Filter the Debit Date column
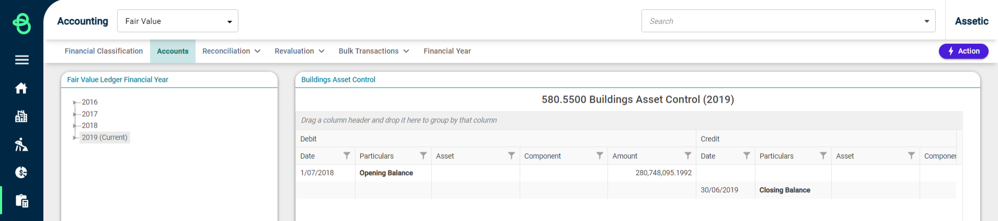 click(x=347, y=156)
